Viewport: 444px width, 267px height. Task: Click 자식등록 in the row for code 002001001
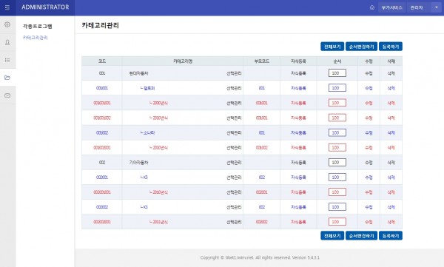click(298, 192)
